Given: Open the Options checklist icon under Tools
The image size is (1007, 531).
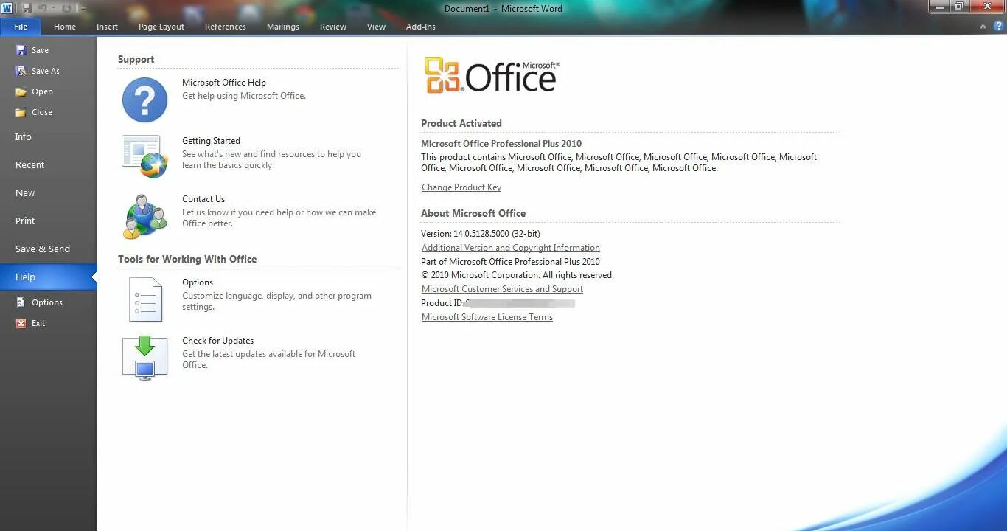Looking at the screenshot, I should pos(144,299).
